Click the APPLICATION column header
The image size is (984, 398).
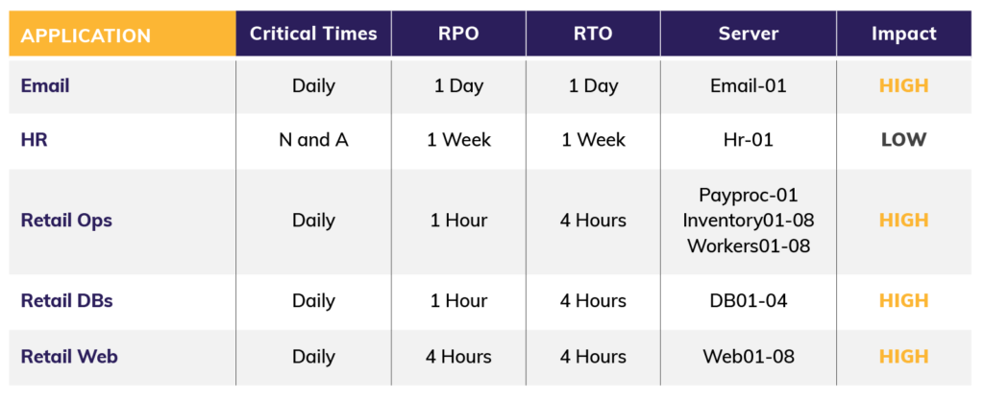click(86, 35)
